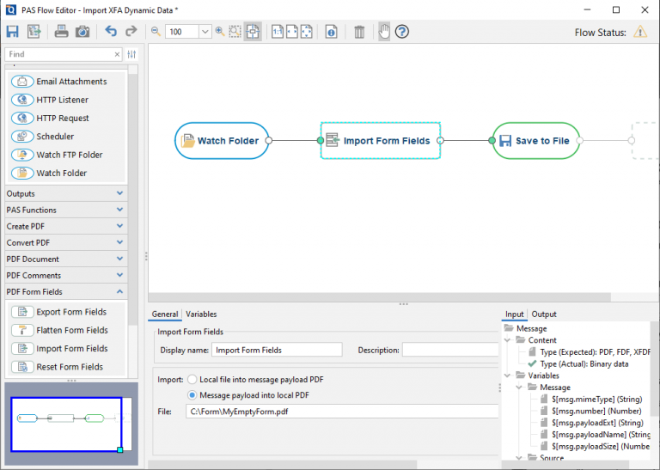Select the Save to File node
Viewport: 660px width, 470px height.
pos(536,141)
